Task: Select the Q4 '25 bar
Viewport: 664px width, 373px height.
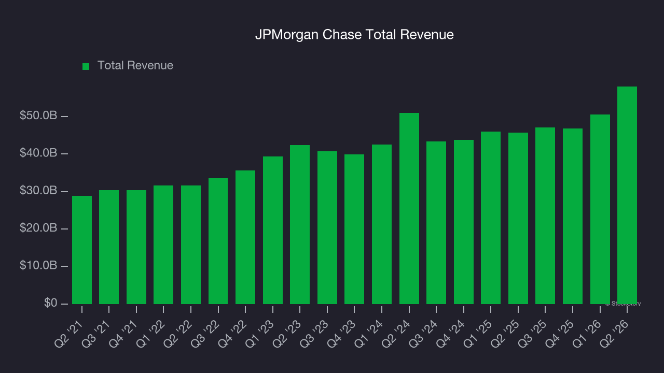Action: coord(573,216)
